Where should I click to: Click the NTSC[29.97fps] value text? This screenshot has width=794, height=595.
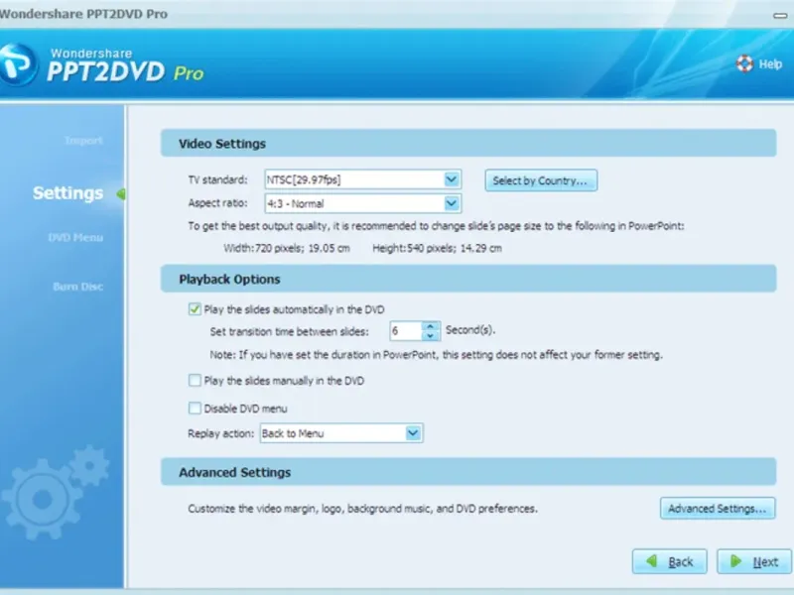[x=304, y=179]
